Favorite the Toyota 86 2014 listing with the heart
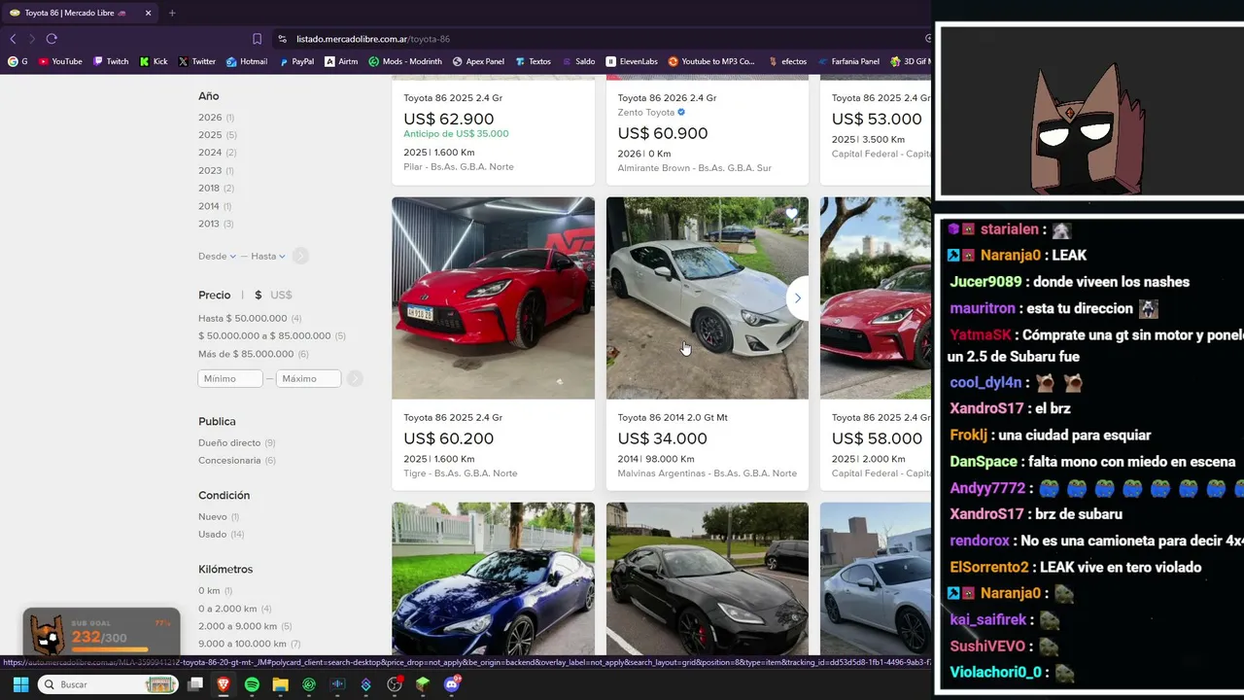The image size is (1244, 700). (792, 213)
